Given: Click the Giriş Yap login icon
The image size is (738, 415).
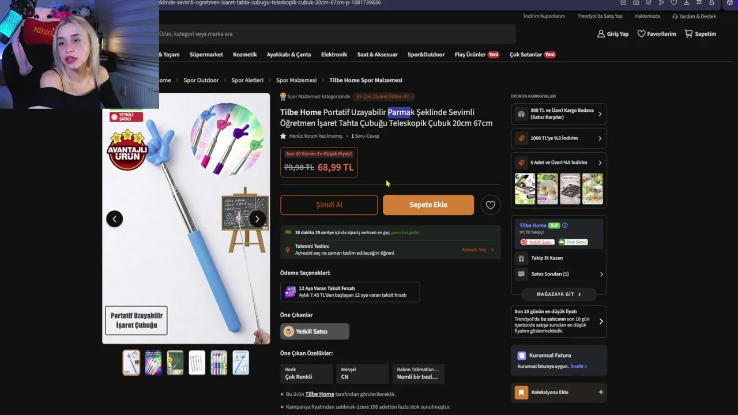Looking at the screenshot, I should click(x=601, y=34).
